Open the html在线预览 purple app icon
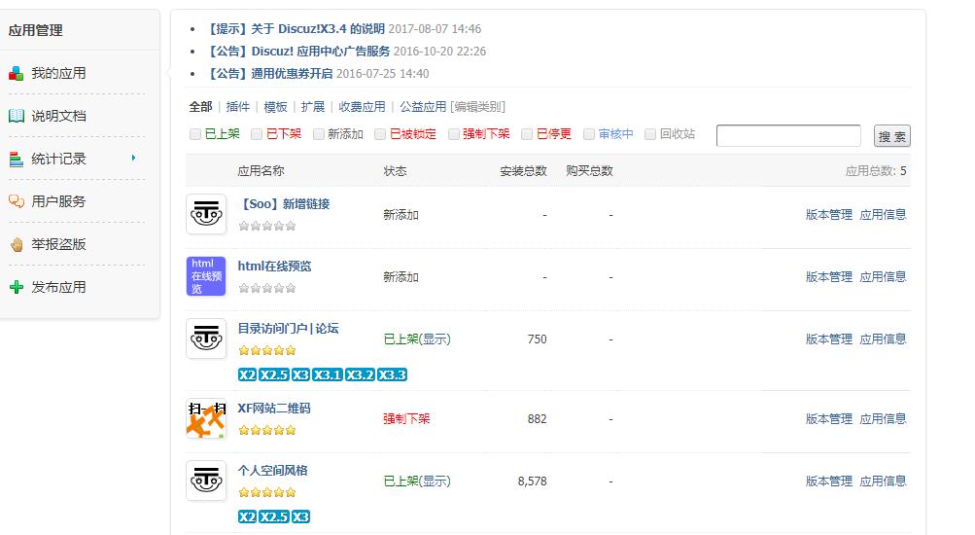The height and width of the screenshot is (535, 975). point(206,276)
